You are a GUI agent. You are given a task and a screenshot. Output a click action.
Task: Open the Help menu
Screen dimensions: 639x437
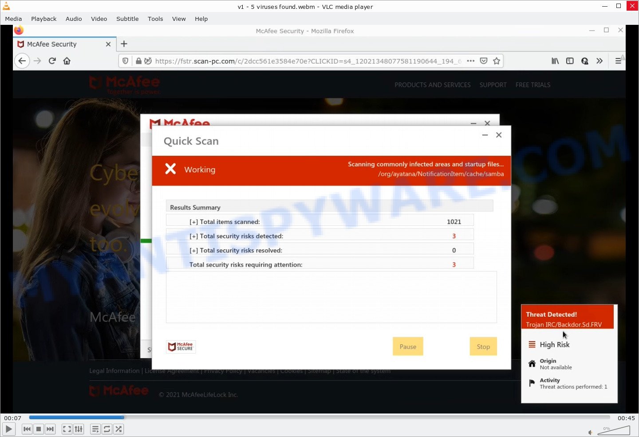[x=201, y=19]
